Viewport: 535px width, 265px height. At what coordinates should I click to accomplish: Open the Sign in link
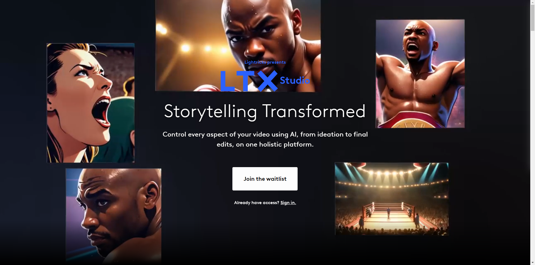click(288, 203)
